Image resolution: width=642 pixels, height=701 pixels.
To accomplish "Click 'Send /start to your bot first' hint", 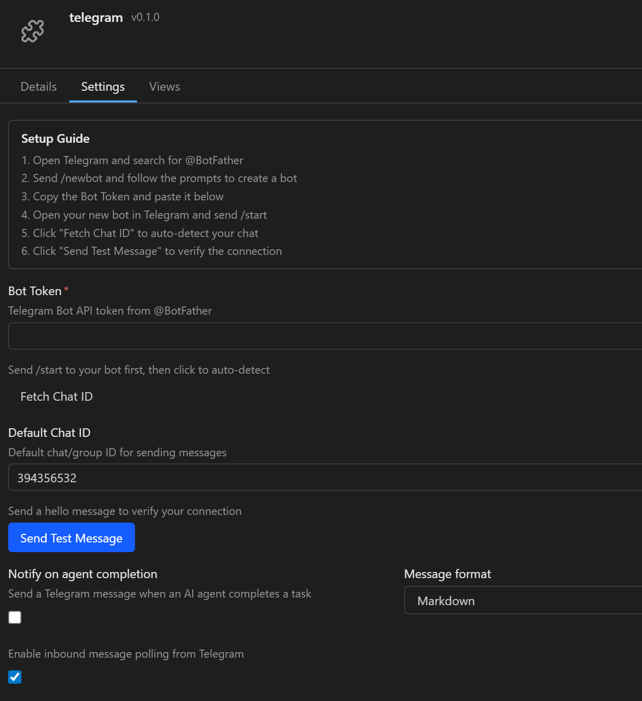I will pos(139,370).
